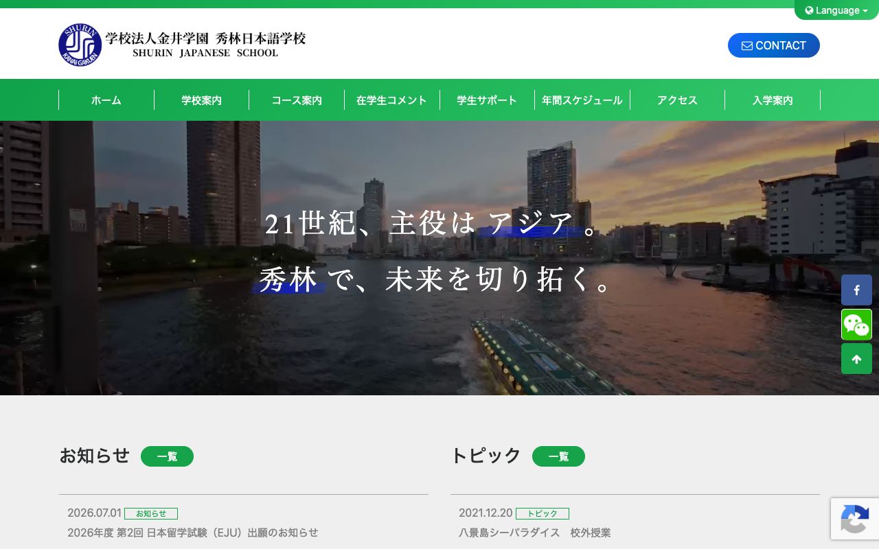
Task: Open the Facebook page icon
Action: [x=856, y=290]
